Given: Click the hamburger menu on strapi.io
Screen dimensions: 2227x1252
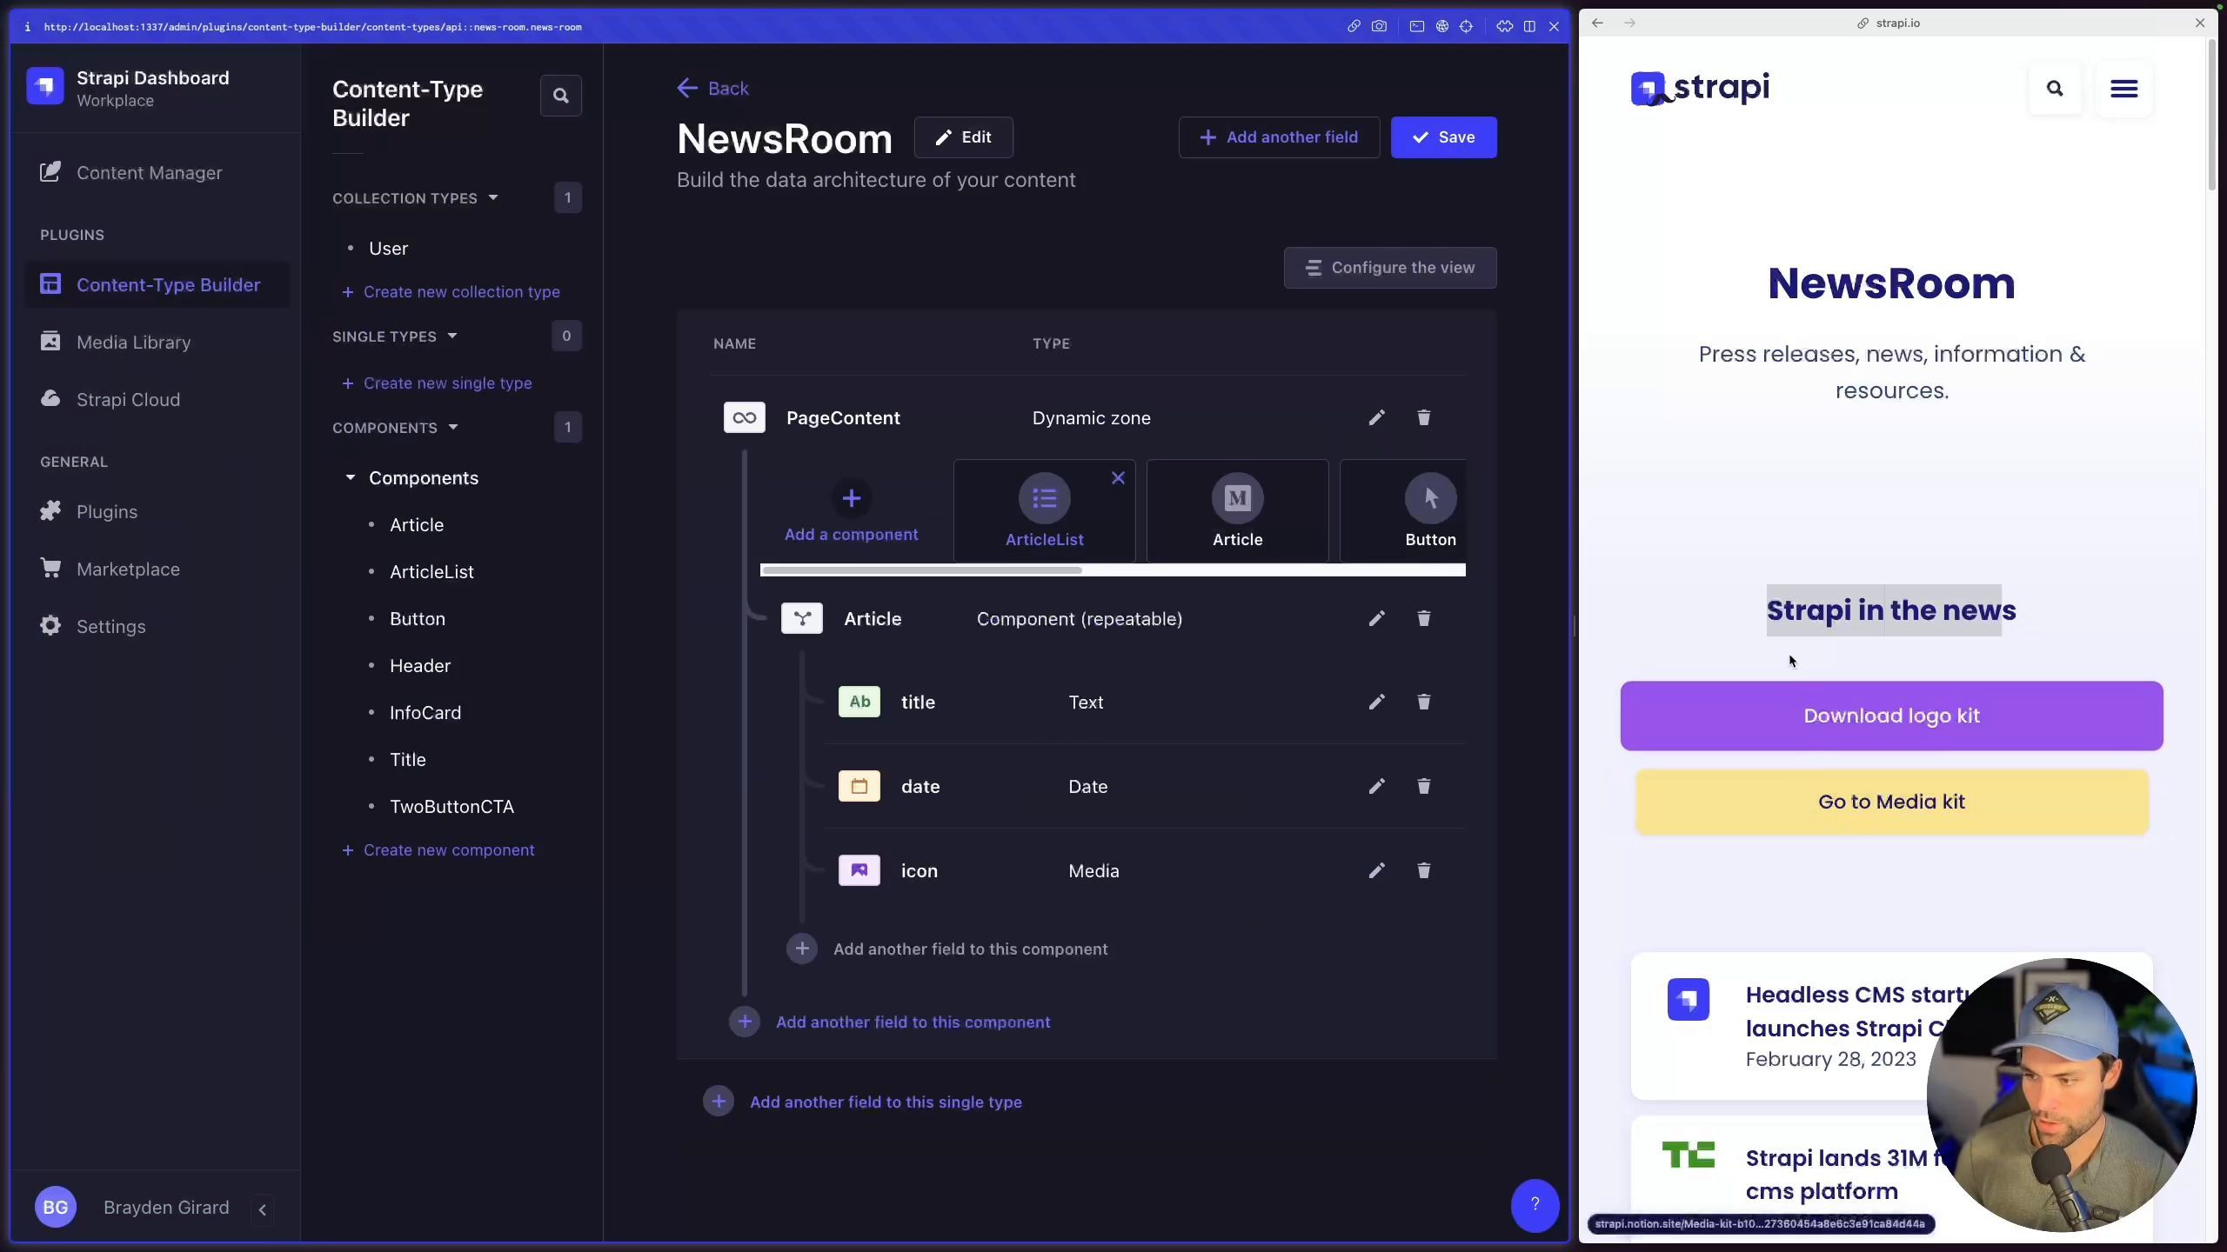Looking at the screenshot, I should coord(2123,89).
